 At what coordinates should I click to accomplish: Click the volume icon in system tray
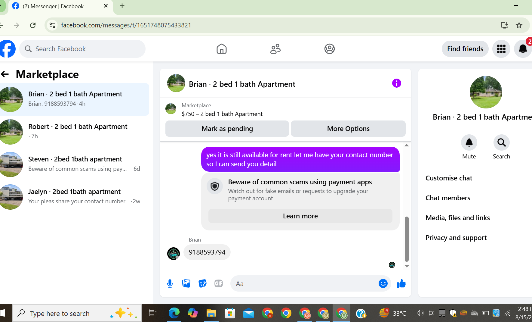click(420, 313)
